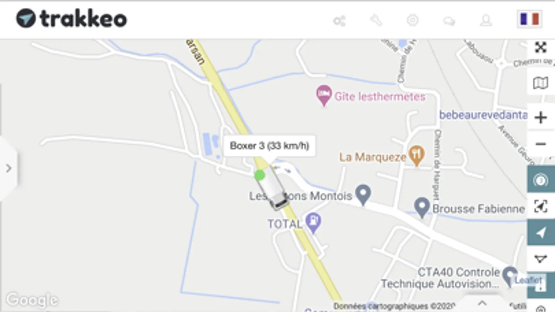Image resolution: width=555 pixels, height=312 pixels.
Task: Toggle the clustering circle button
Action: (x=541, y=180)
